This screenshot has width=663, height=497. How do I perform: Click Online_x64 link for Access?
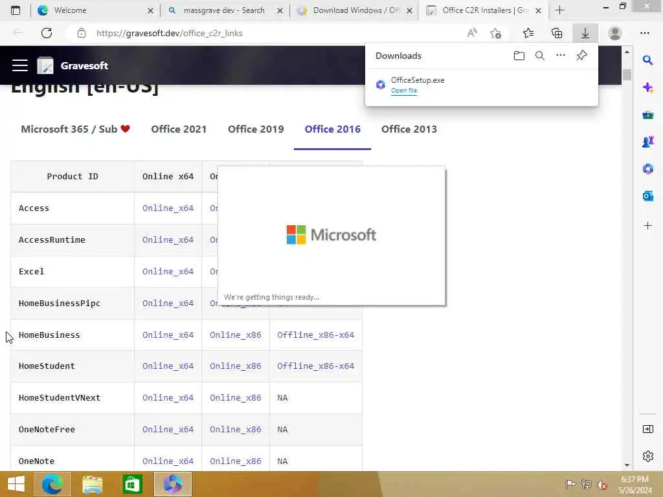[x=168, y=208]
